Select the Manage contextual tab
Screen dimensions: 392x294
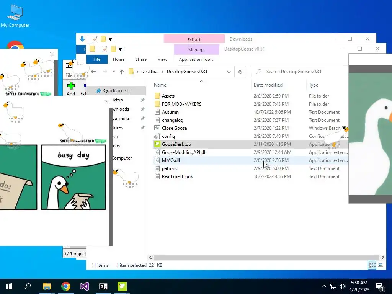click(196, 50)
